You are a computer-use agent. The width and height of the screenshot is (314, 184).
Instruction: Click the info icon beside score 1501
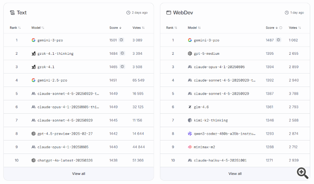121,40
